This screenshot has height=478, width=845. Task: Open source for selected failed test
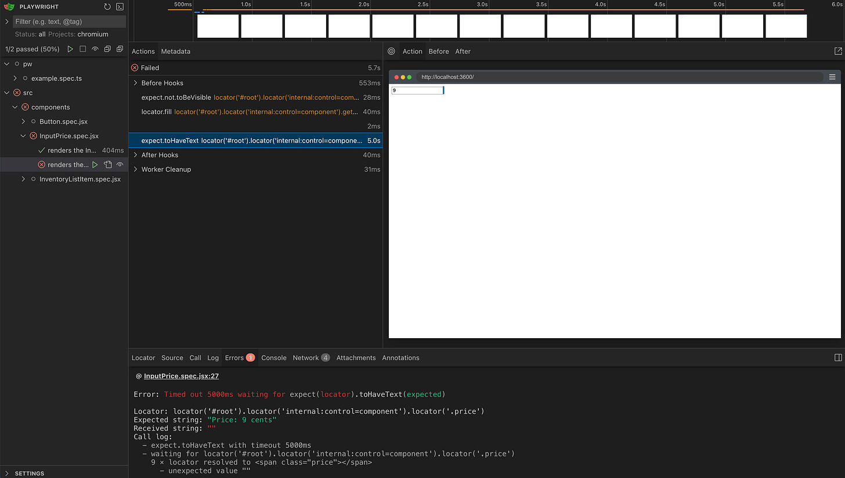pyautogui.click(x=107, y=165)
